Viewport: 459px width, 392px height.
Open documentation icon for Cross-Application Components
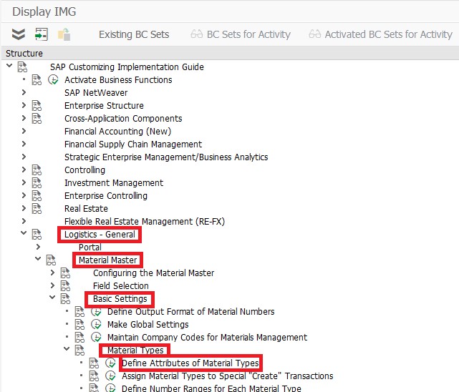click(x=37, y=119)
